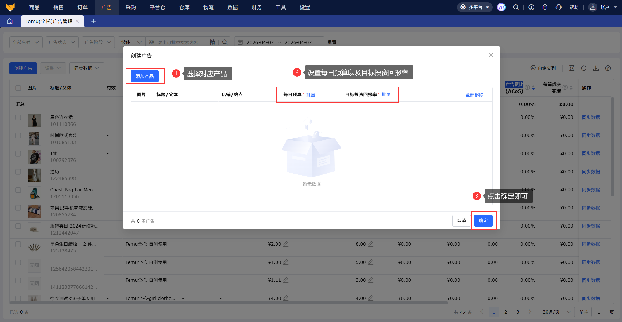Open customer support headset icon
The height and width of the screenshot is (322, 622).
[558, 7]
